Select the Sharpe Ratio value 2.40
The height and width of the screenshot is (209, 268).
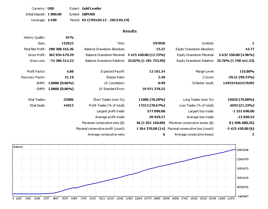(x=161, y=77)
